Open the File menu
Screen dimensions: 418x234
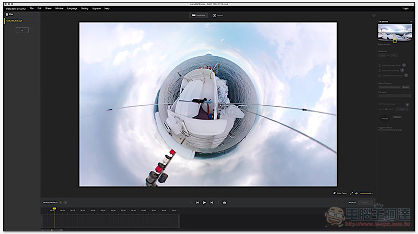32,8
